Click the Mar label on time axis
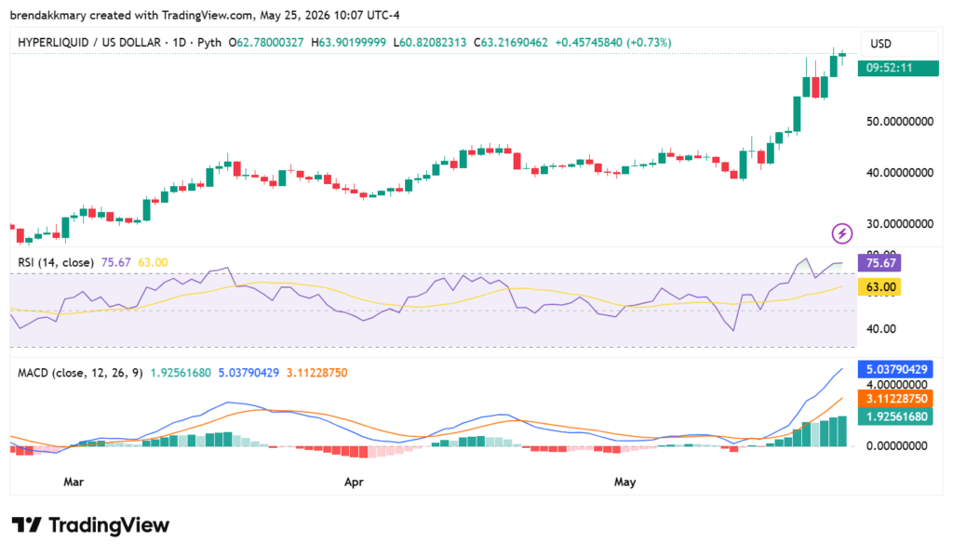 coord(74,482)
